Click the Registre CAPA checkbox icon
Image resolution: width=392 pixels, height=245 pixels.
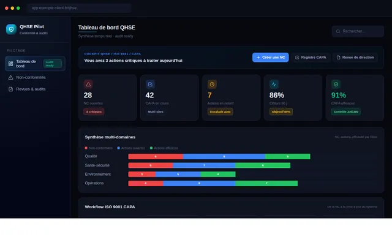point(297,58)
